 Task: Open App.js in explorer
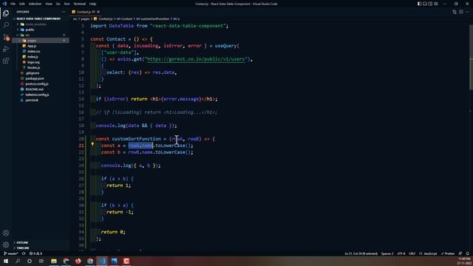coord(32,46)
